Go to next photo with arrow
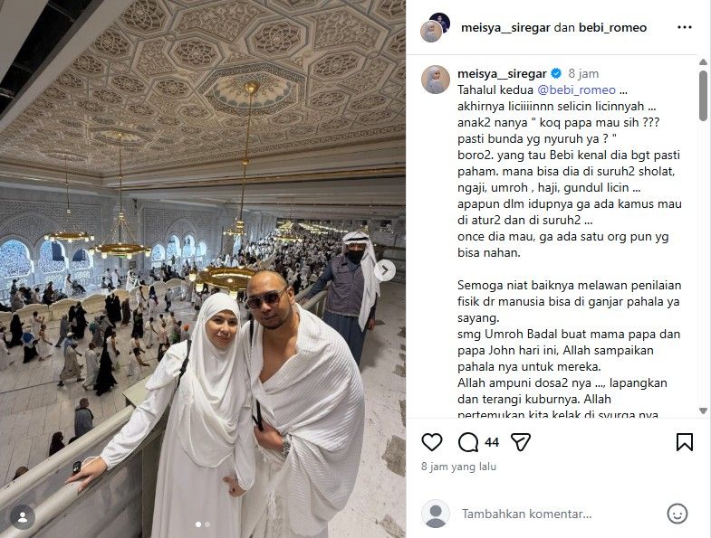 pyautogui.click(x=385, y=270)
